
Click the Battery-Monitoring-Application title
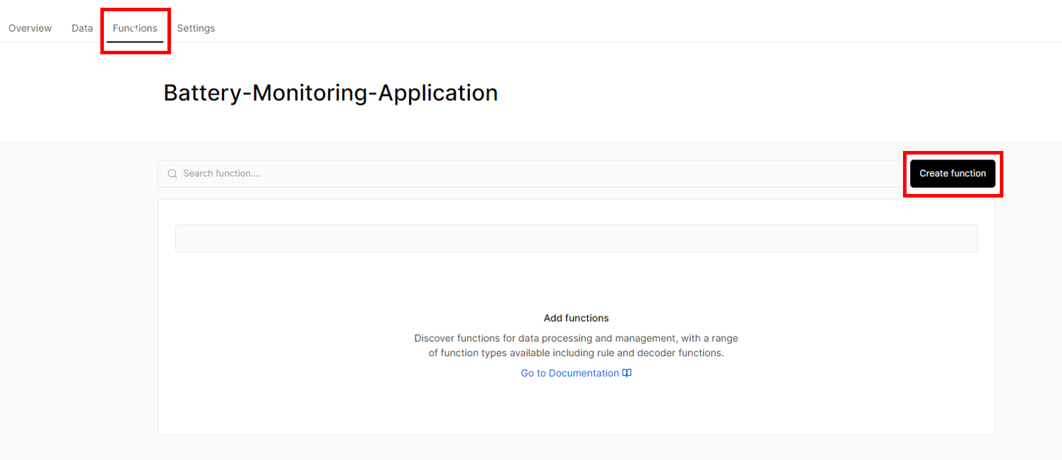click(x=331, y=92)
